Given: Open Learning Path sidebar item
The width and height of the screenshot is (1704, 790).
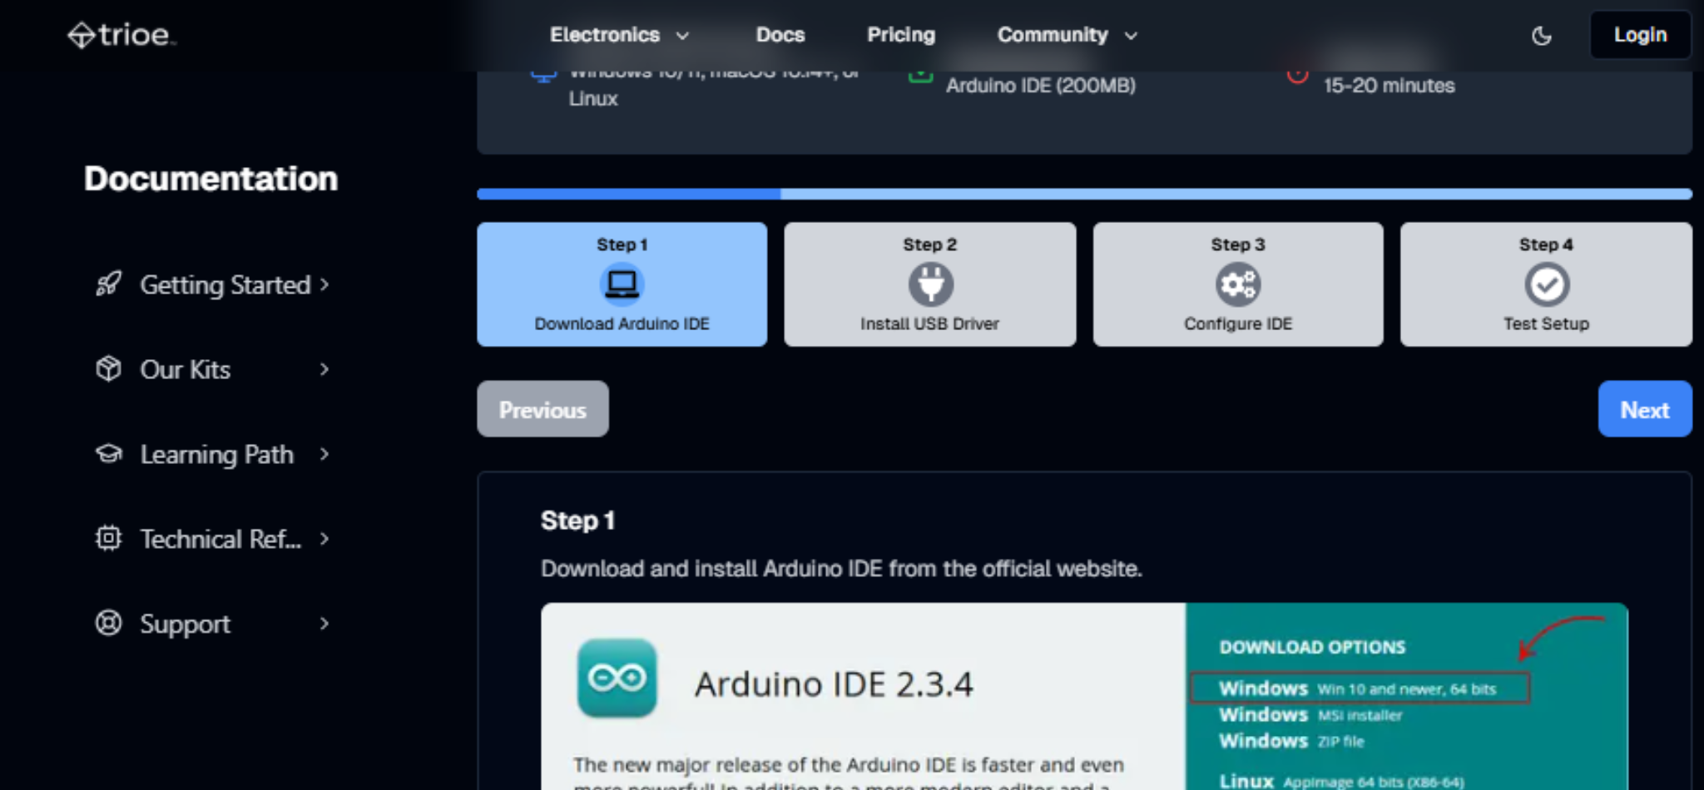Looking at the screenshot, I should pyautogui.click(x=212, y=454).
